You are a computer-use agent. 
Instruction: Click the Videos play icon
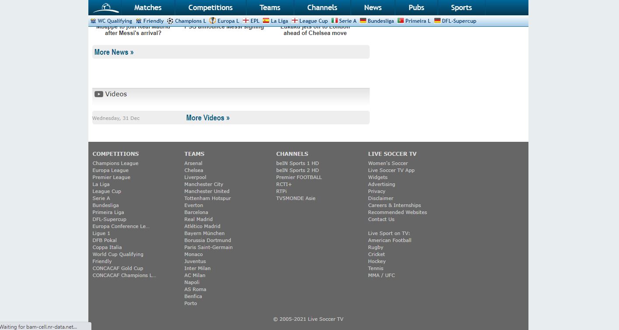[x=99, y=94]
